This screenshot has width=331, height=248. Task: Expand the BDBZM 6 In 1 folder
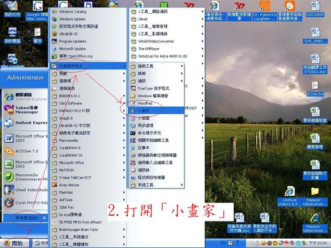88,96
